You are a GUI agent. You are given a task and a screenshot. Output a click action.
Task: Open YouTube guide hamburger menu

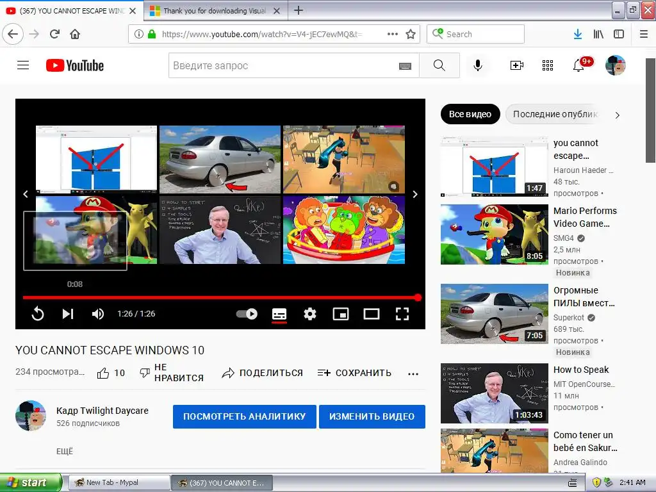tap(23, 65)
